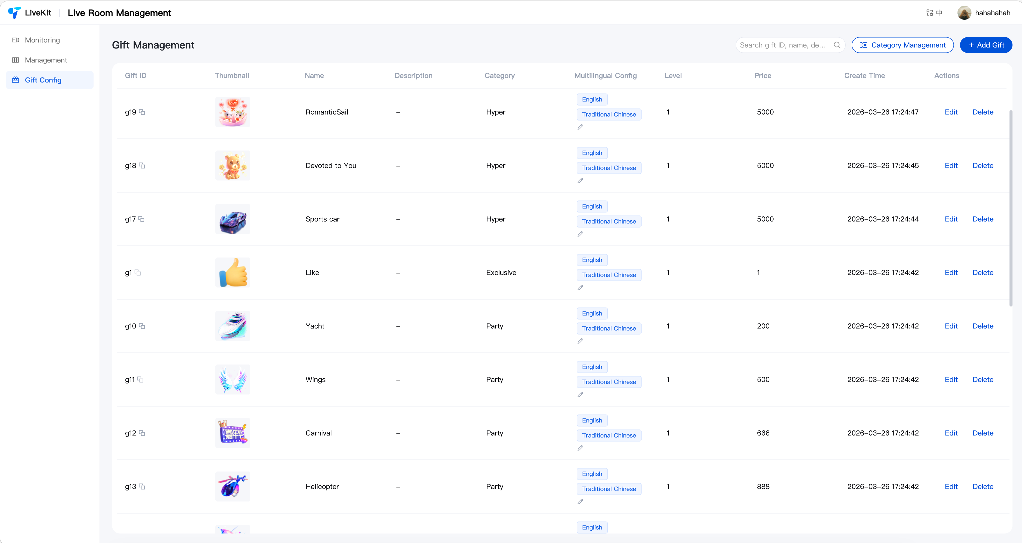Open Management in sidebar
The height and width of the screenshot is (543, 1022).
pos(46,60)
